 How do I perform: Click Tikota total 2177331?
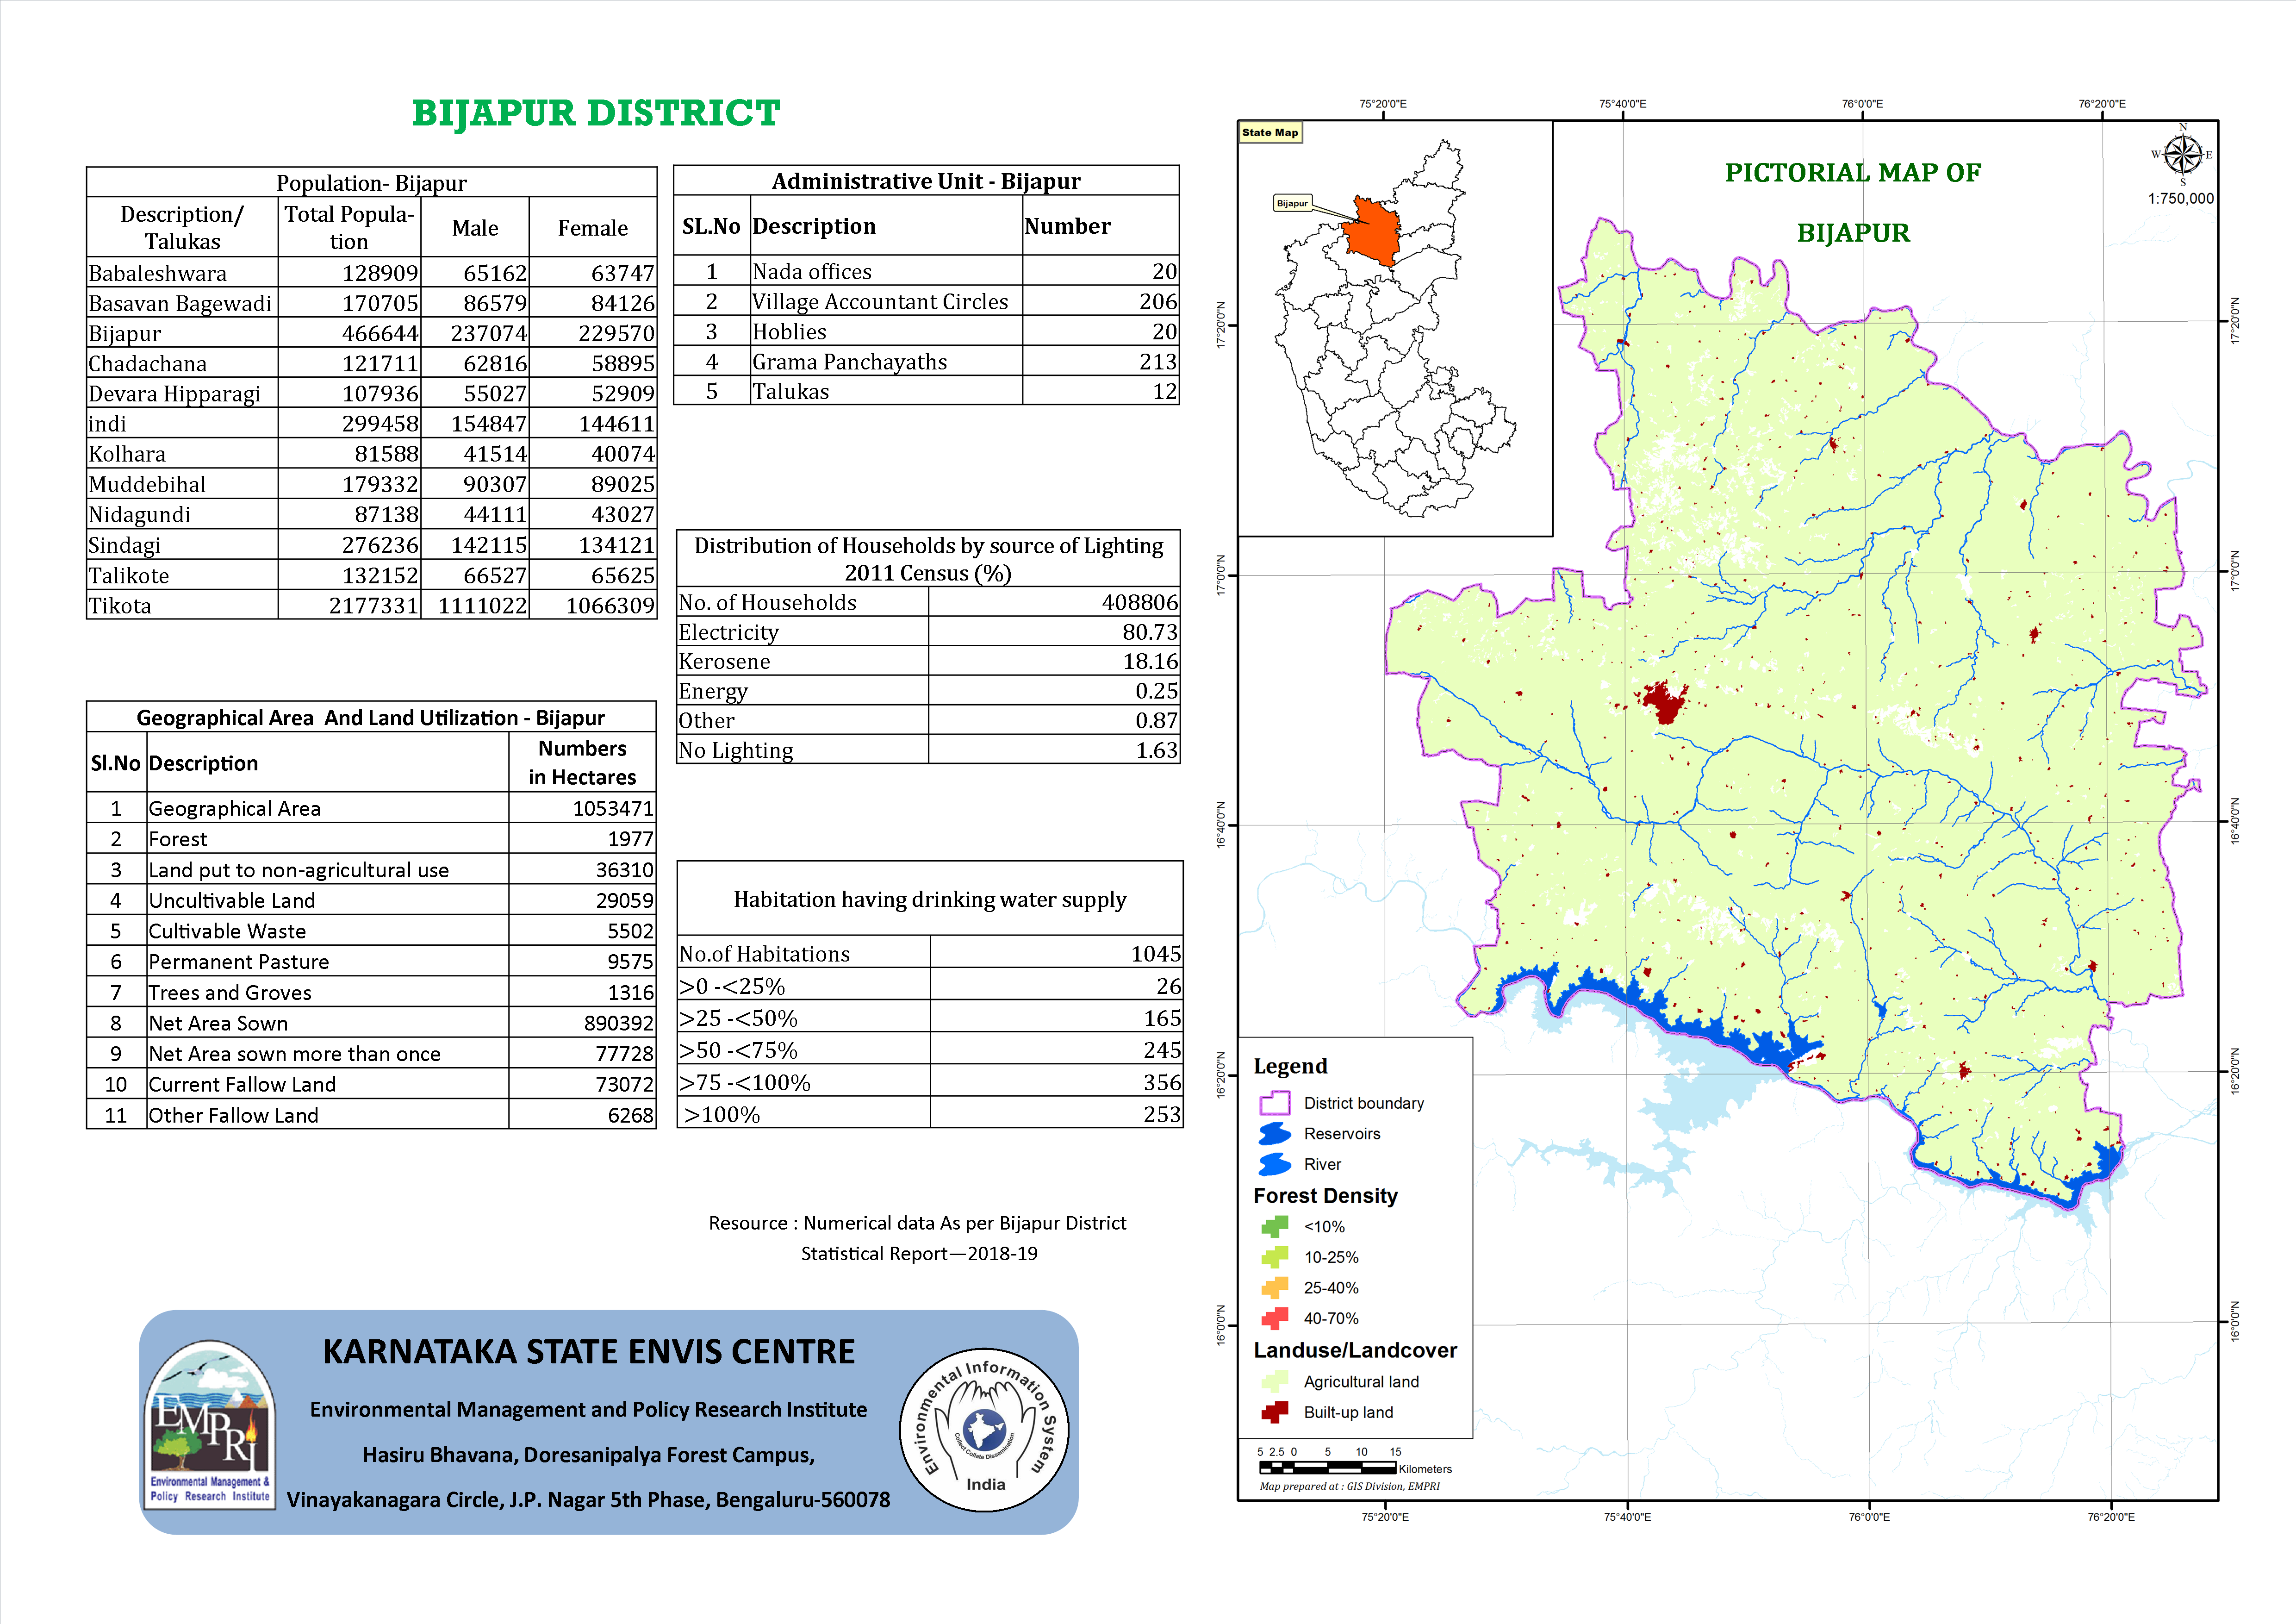(374, 606)
